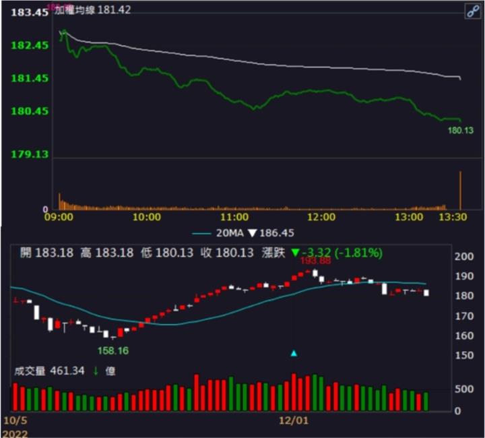Image resolution: width=485 pixels, height=438 pixels.
Task: Click the 開 183.18 open price
Action: 46,253
